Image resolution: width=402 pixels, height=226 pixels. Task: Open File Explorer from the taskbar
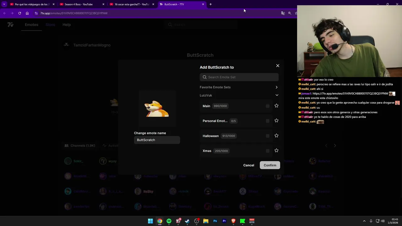206,221
